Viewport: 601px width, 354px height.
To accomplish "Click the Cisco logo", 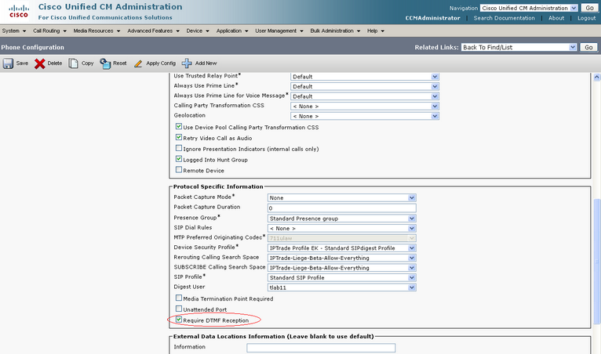I will [x=19, y=12].
